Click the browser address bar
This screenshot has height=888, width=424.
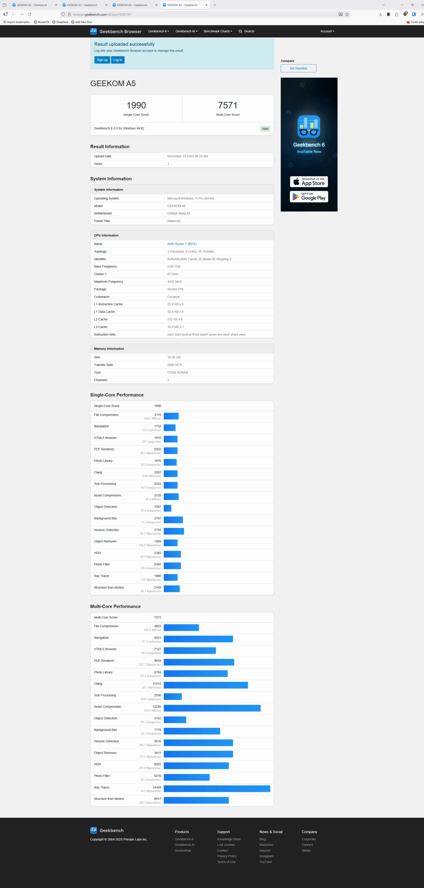click(x=201, y=14)
